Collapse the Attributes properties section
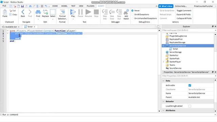The width and height of the screenshot is (217, 122). click(x=163, y=110)
